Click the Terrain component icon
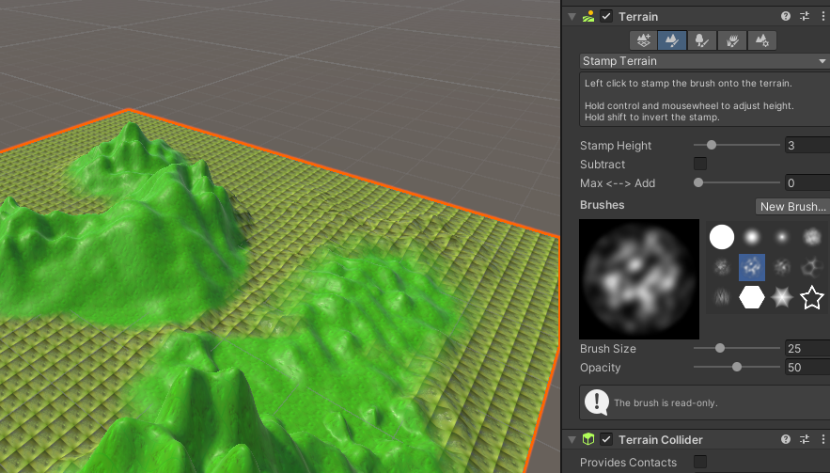This screenshot has width=830, height=473. coord(588,16)
